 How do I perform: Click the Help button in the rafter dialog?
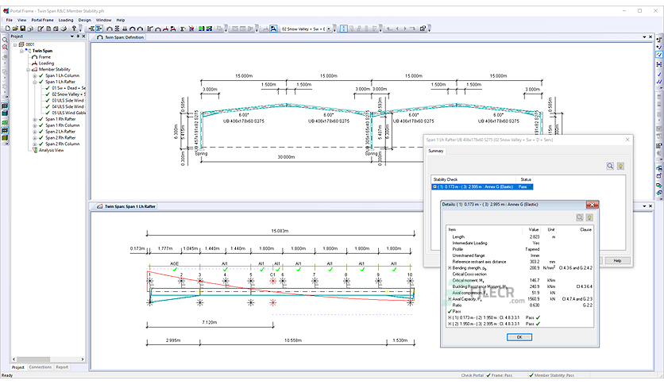coord(617,260)
